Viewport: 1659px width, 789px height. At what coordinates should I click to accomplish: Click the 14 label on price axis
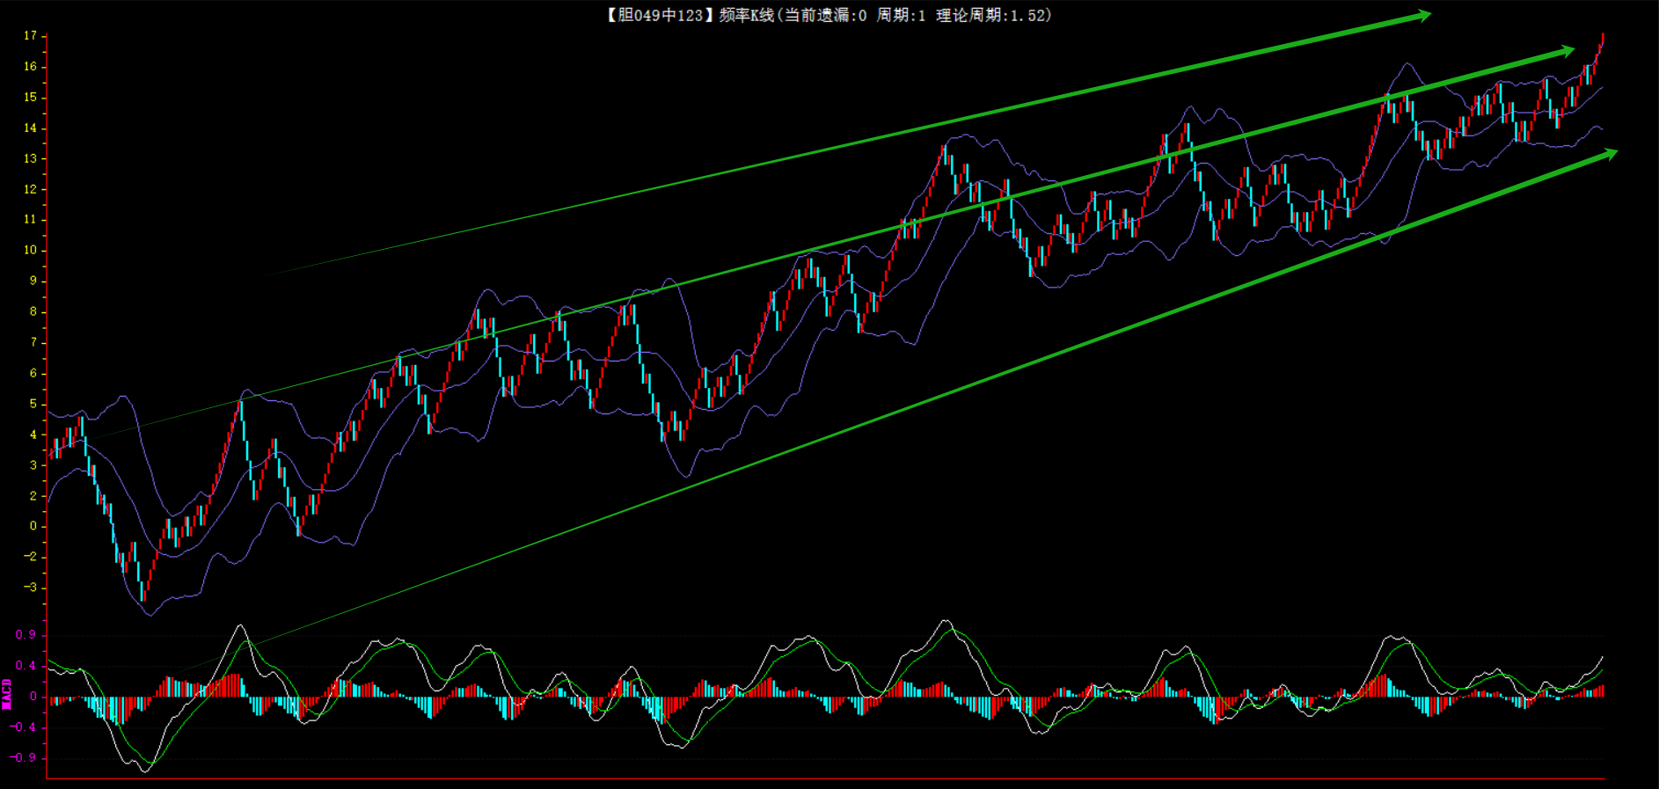pyautogui.click(x=30, y=128)
